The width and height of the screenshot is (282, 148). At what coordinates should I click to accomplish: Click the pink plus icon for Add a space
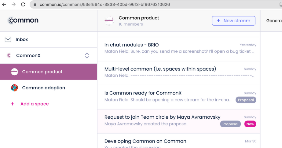(x=13, y=104)
